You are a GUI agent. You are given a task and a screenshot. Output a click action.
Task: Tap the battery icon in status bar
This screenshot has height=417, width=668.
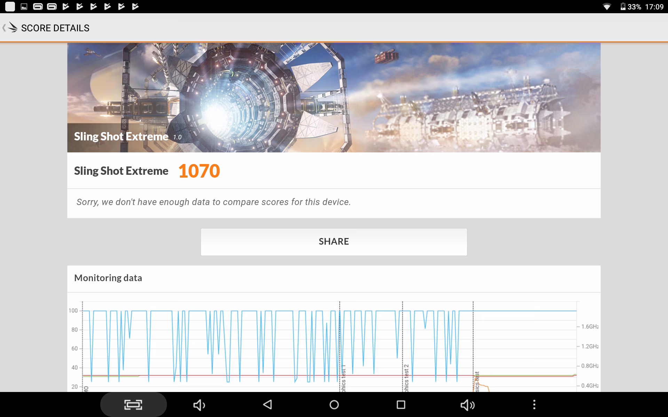click(x=623, y=7)
